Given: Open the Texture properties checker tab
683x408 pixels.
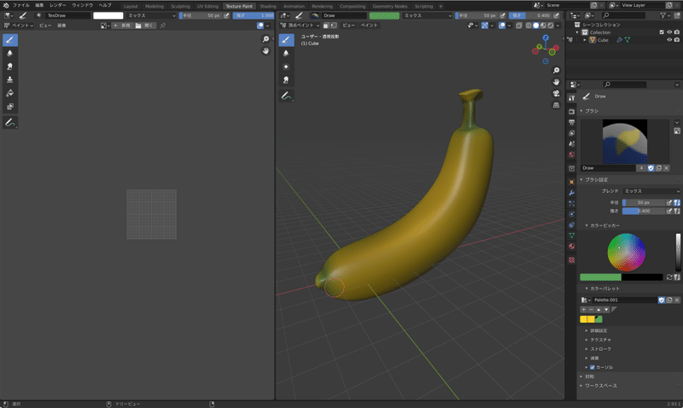Looking at the screenshot, I should [x=571, y=260].
